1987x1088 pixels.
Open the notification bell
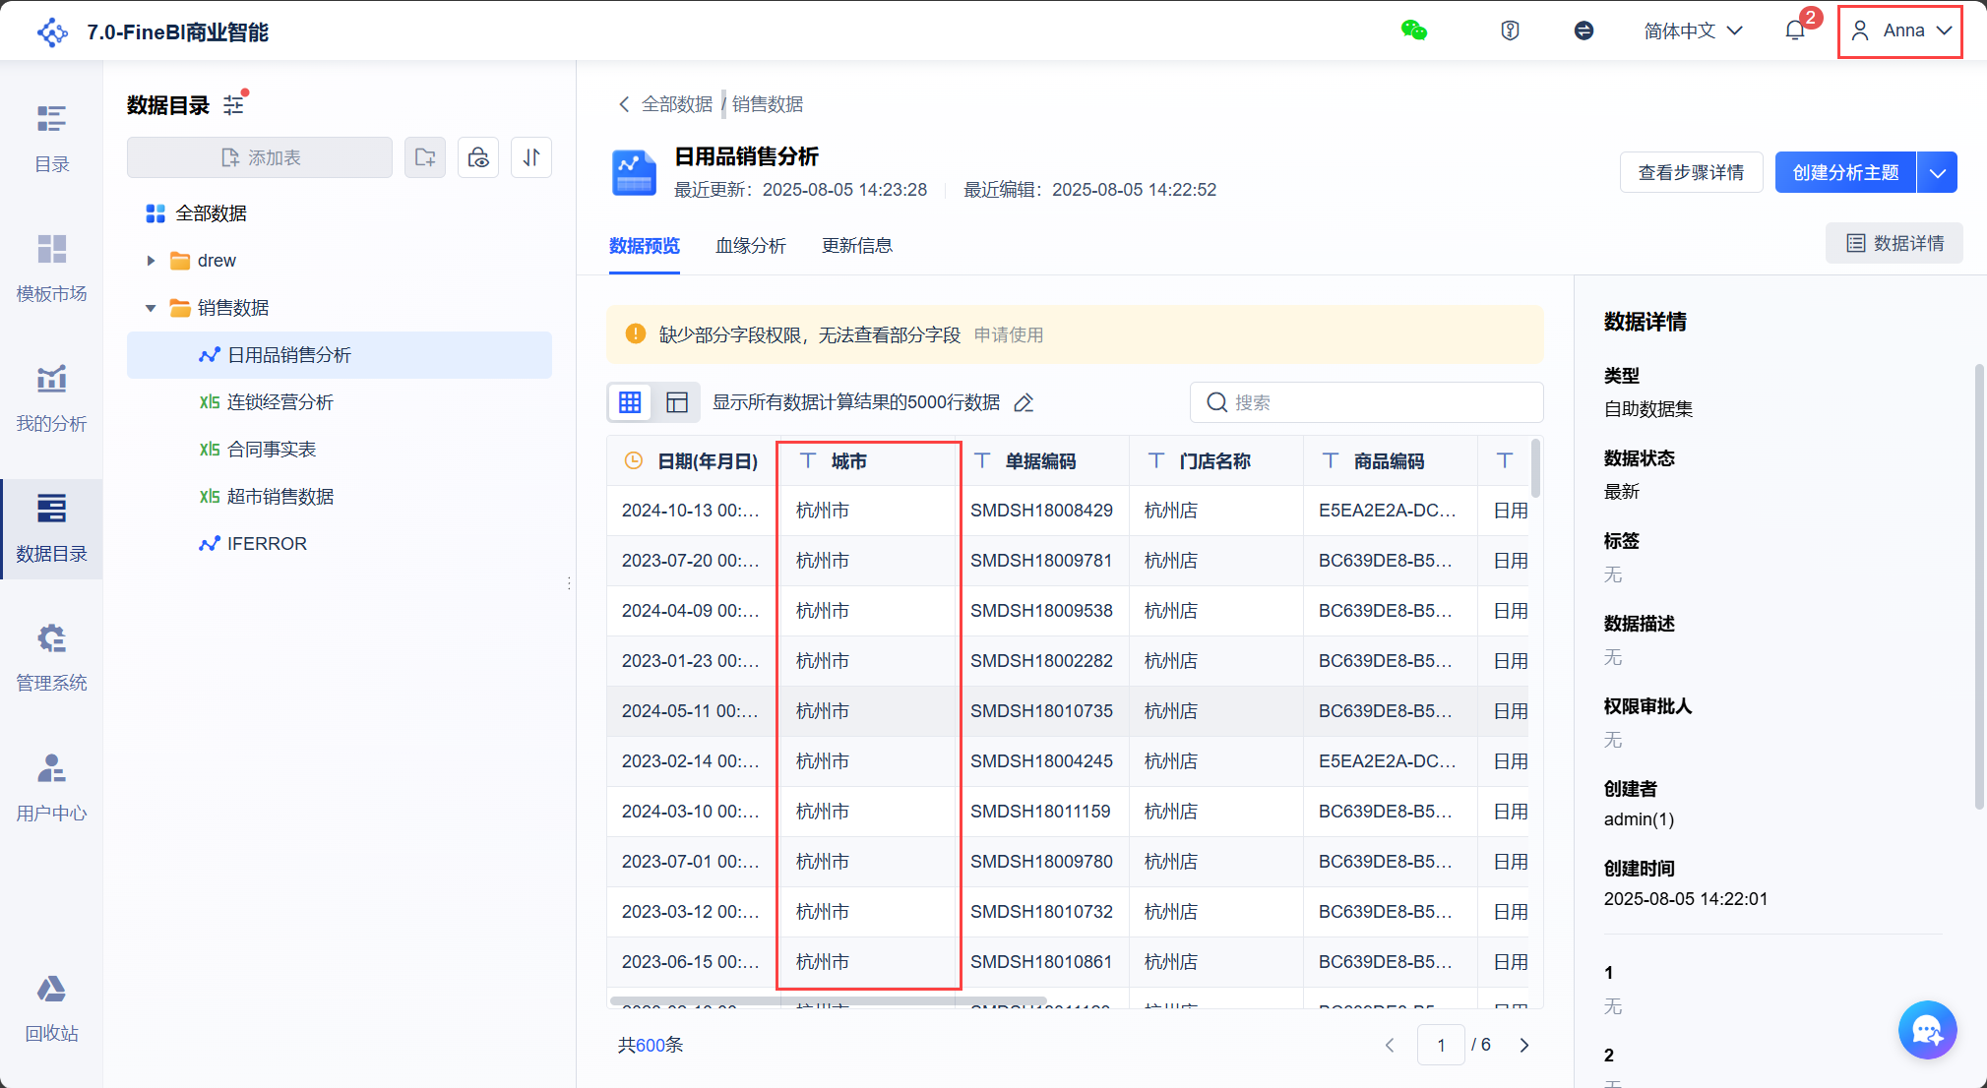[1794, 30]
